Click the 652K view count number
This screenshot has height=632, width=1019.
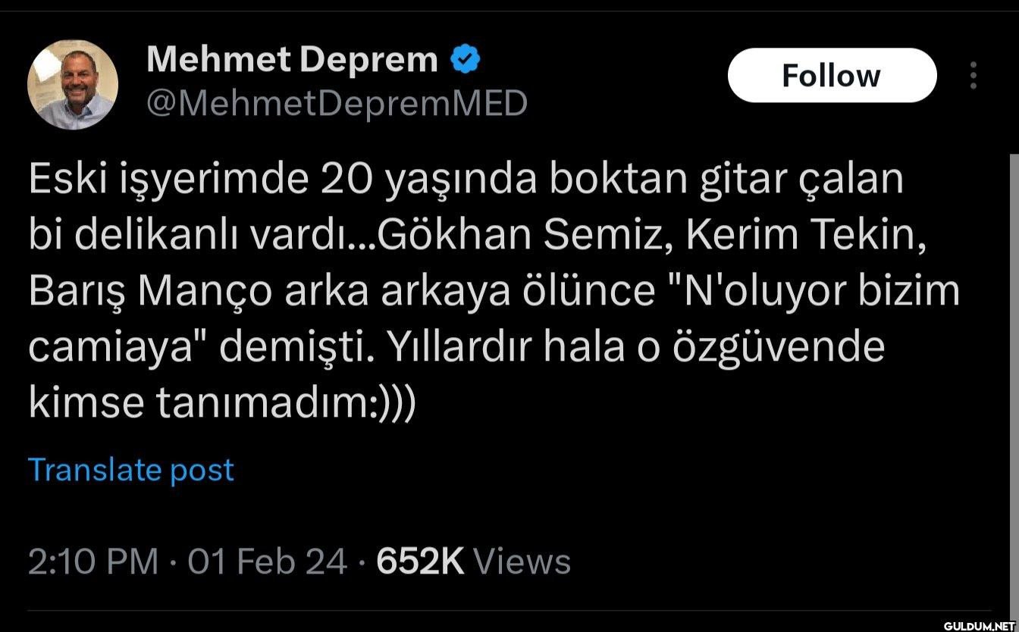pos(420,562)
